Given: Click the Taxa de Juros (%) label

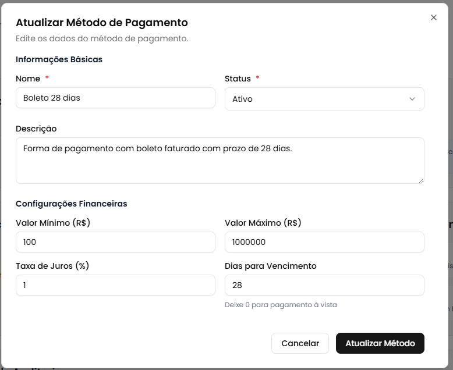Looking at the screenshot, I should [x=52, y=266].
